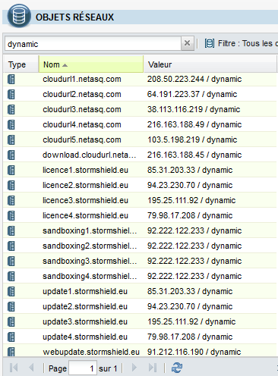This screenshot has width=278, height=376.
Task: Refresh the network objects list
Action: coord(177,368)
